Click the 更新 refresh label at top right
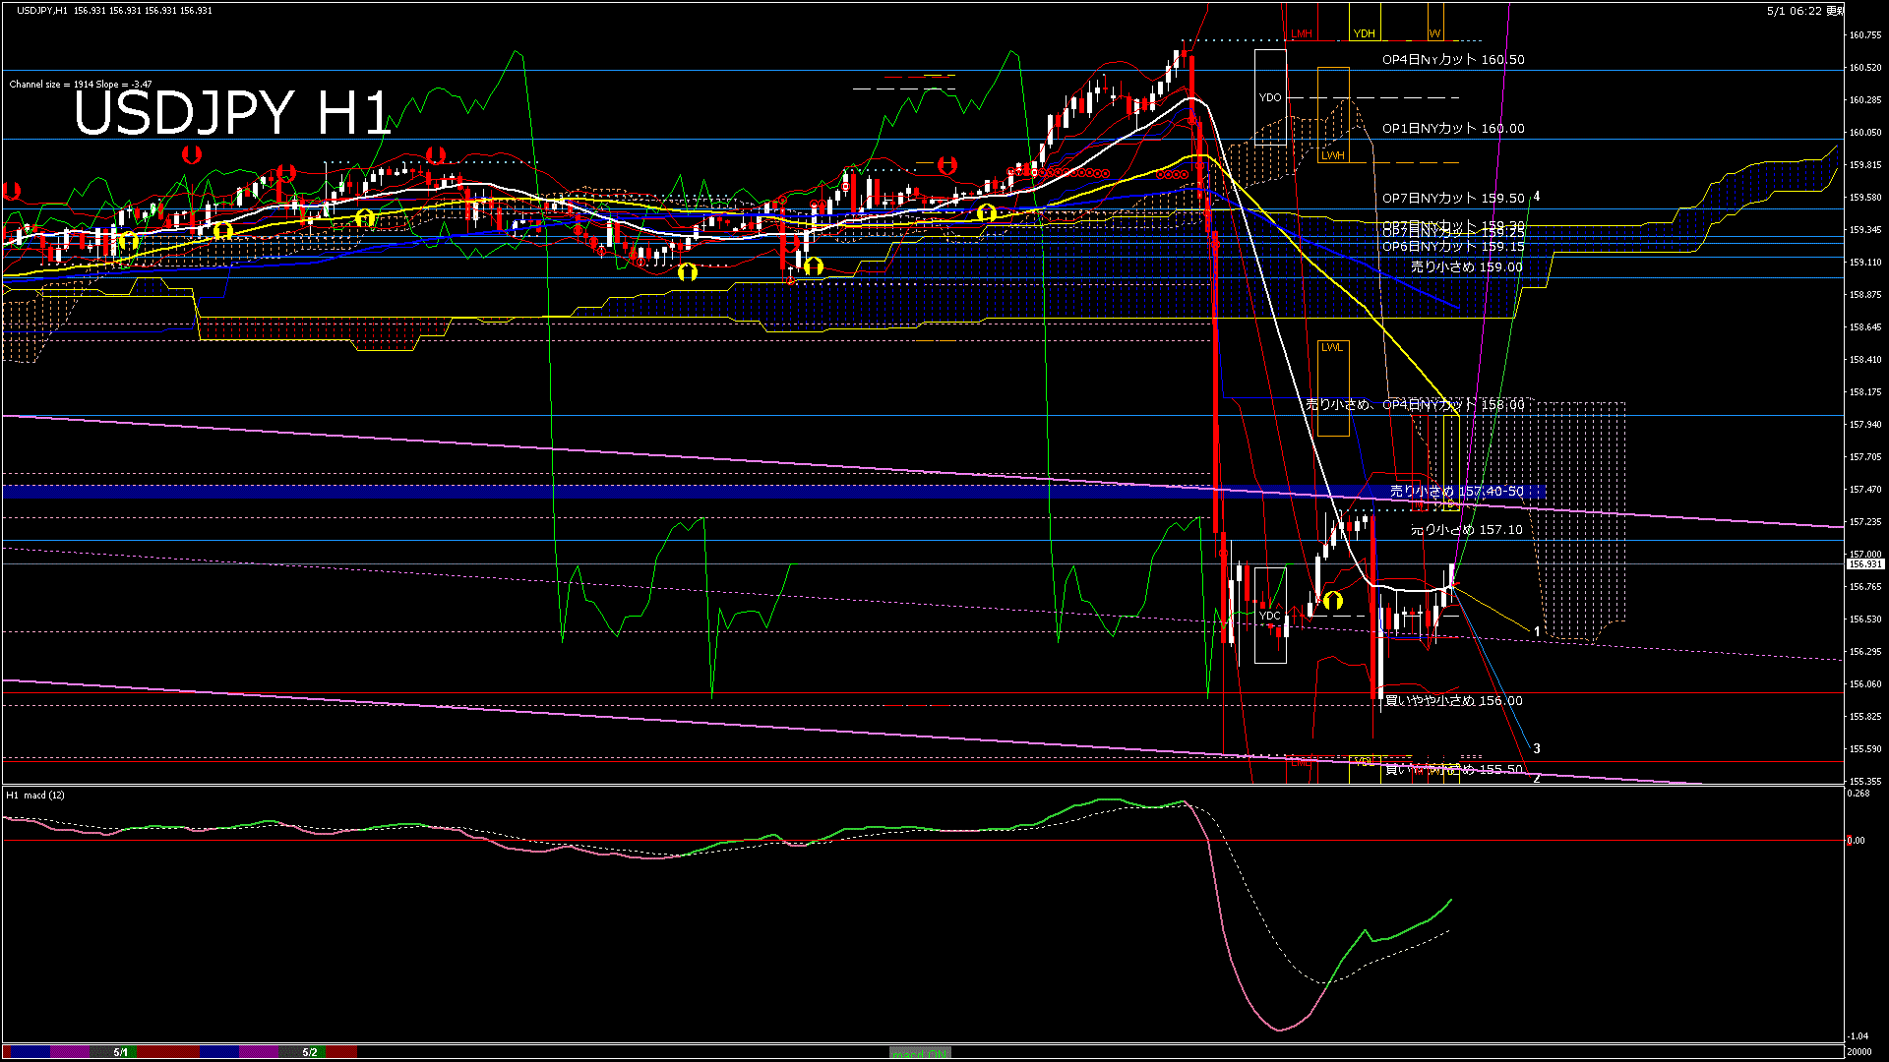1889x1062 pixels. [1835, 11]
